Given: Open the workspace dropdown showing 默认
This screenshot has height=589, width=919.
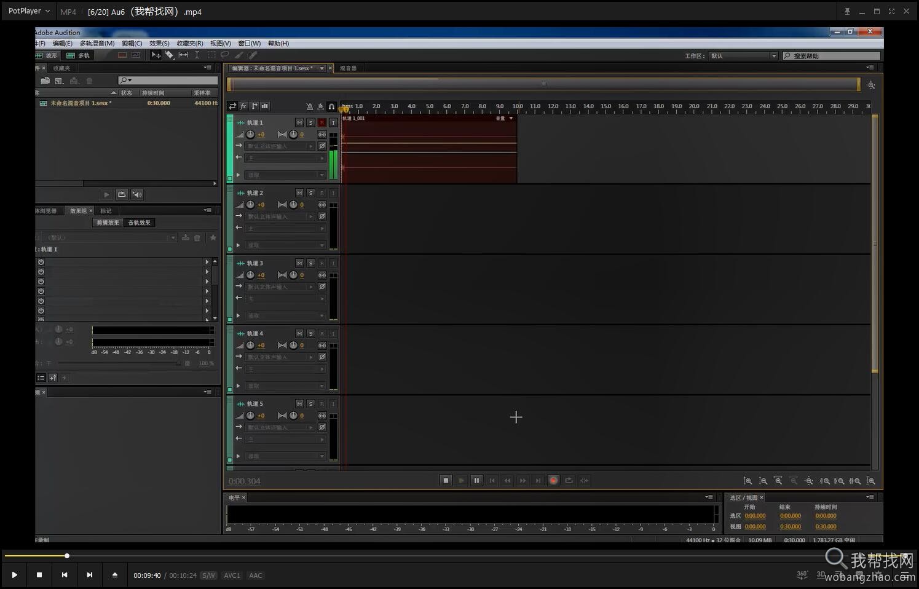Looking at the screenshot, I should coord(743,56).
